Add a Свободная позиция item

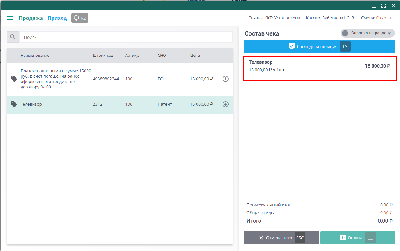(x=319, y=47)
